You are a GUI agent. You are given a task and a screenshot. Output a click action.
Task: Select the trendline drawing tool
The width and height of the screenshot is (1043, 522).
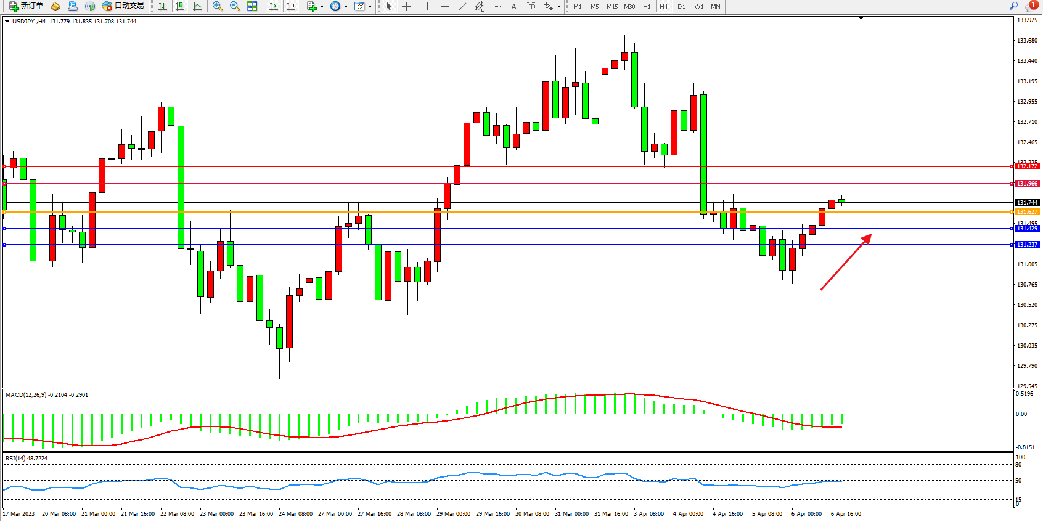(462, 6)
